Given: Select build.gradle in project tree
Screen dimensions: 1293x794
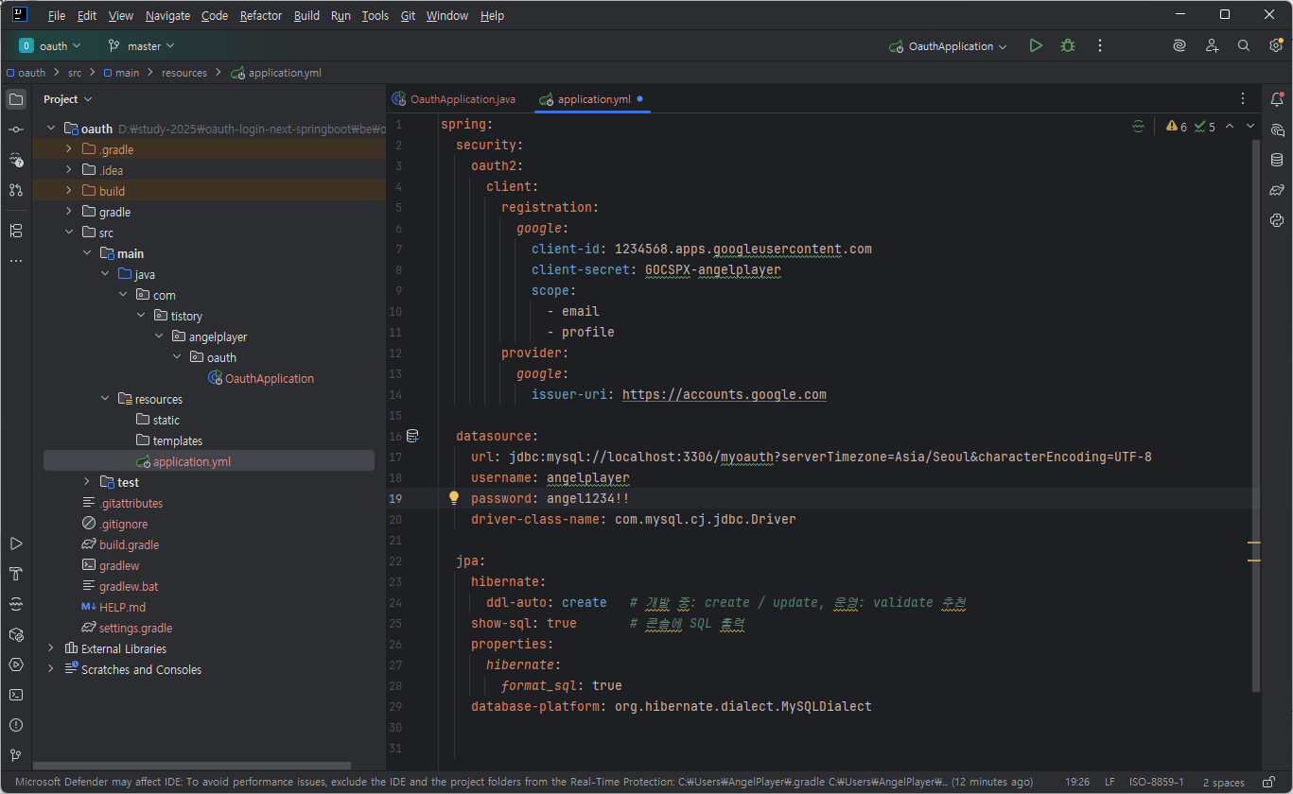Looking at the screenshot, I should coord(120,544).
